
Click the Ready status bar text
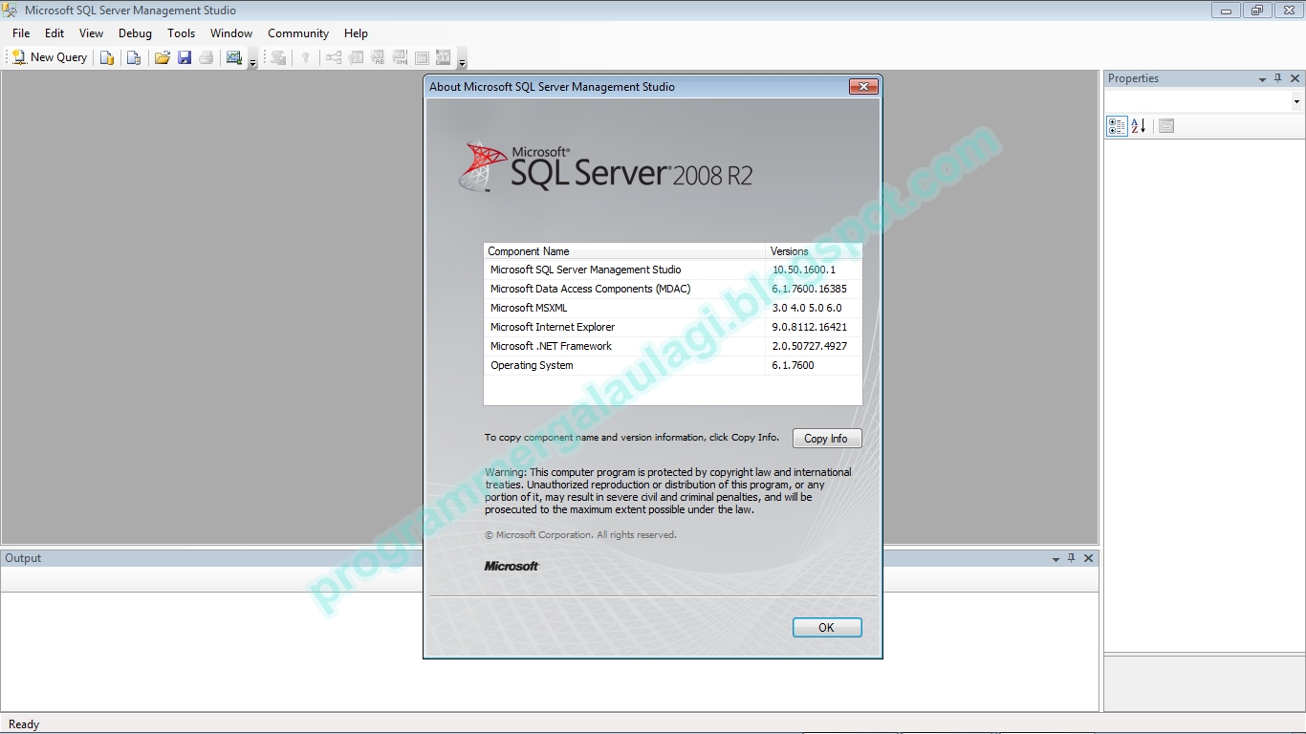(24, 724)
